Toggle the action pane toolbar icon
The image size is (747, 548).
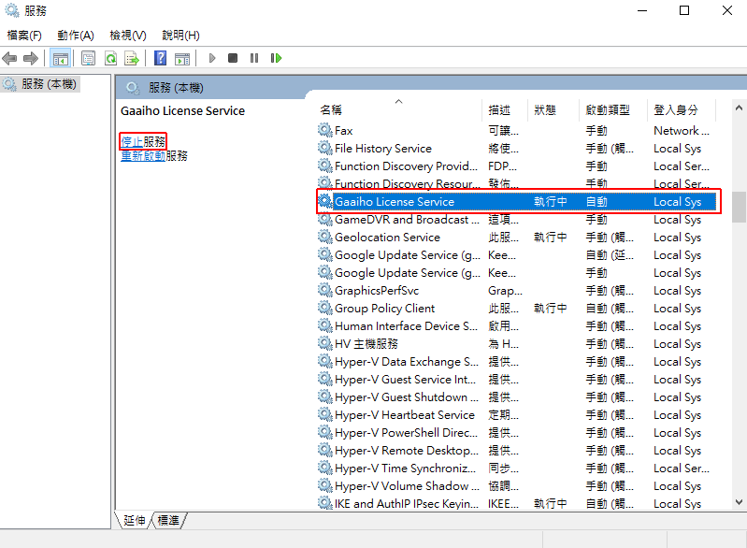[182, 59]
